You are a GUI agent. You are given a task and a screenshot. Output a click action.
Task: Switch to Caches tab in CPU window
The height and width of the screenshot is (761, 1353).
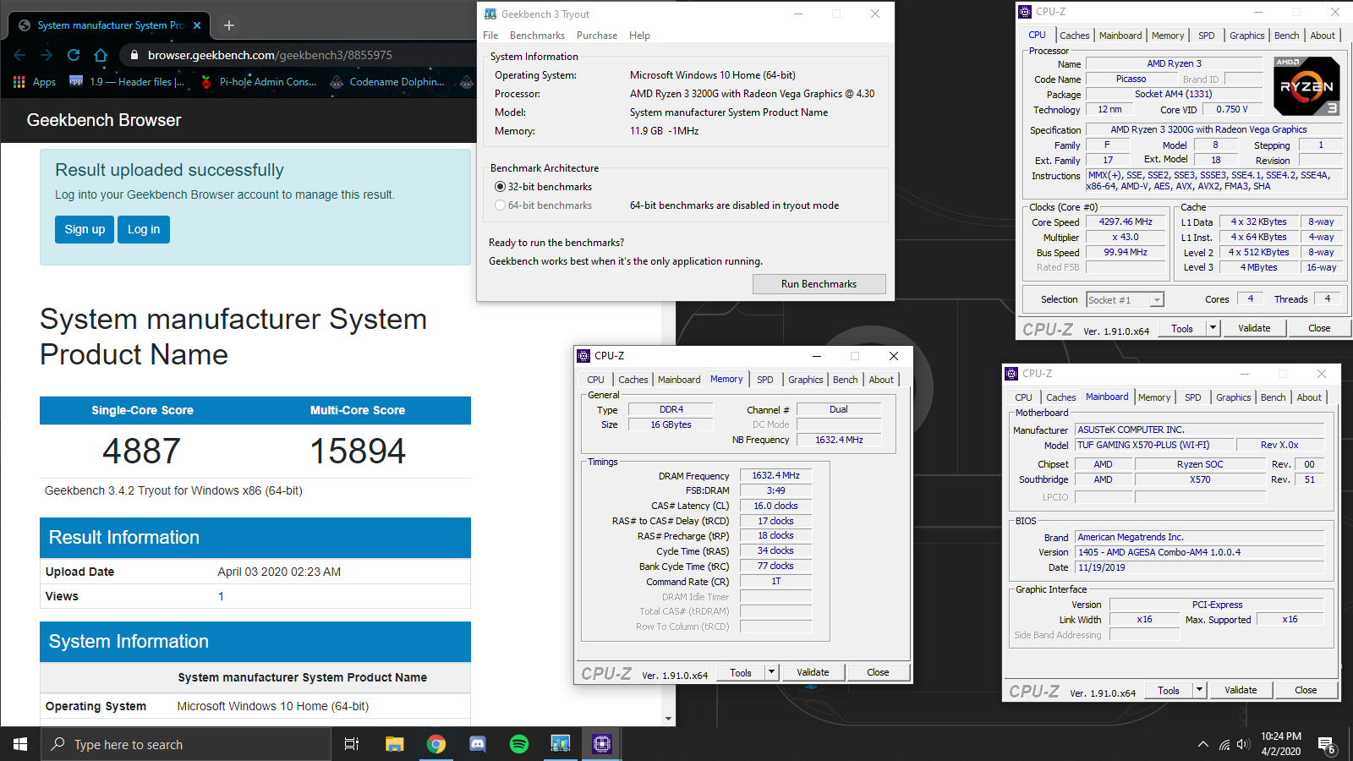coord(1074,36)
